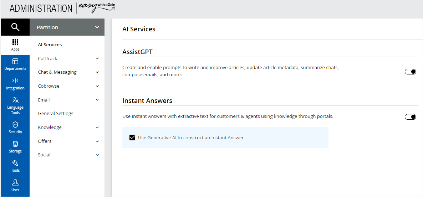Select the Email menu label
The height and width of the screenshot is (197, 423).
pos(44,100)
